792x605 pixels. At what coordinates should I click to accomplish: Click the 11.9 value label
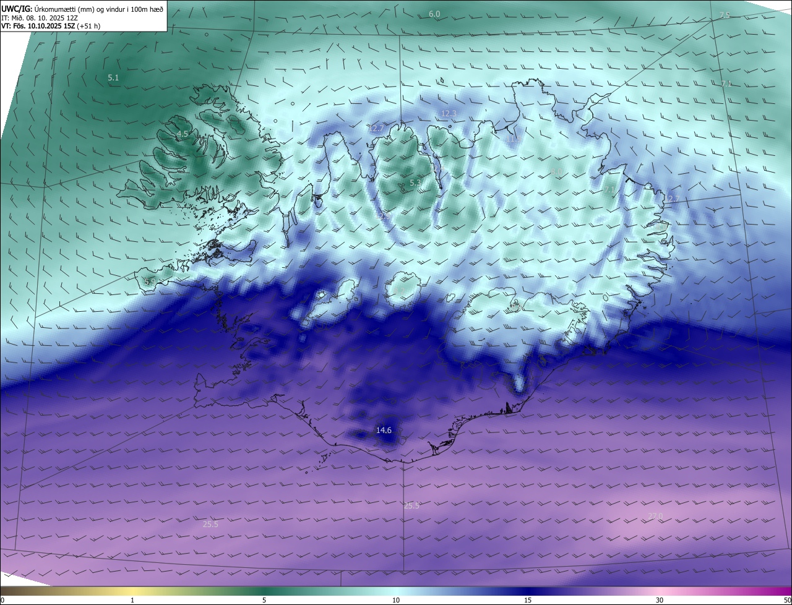[x=514, y=139]
